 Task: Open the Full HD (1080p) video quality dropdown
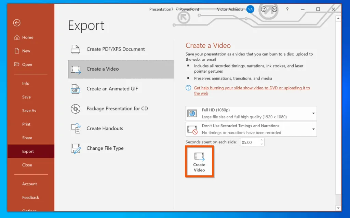[x=313, y=113]
